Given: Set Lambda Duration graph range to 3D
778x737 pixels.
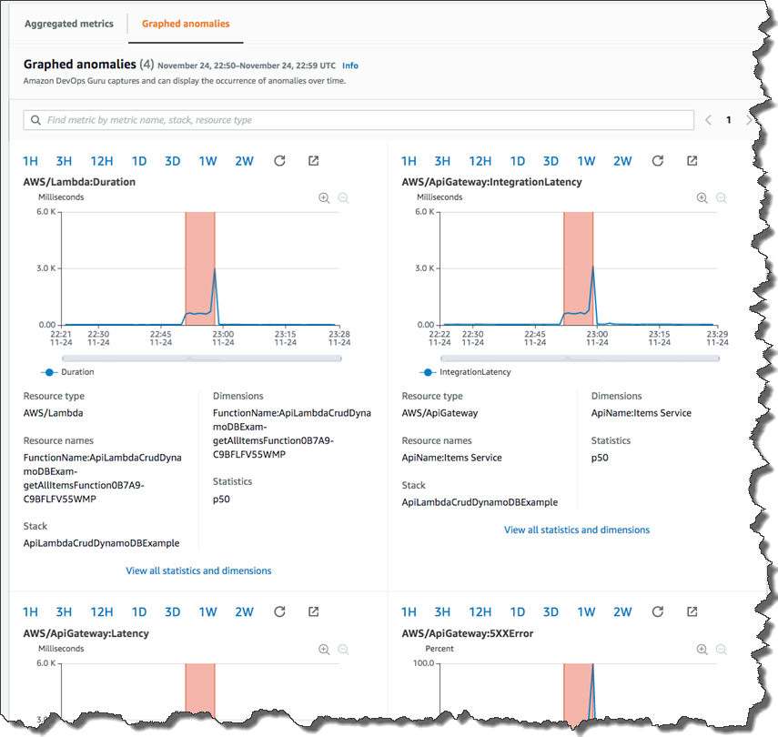Looking at the screenshot, I should [x=172, y=161].
